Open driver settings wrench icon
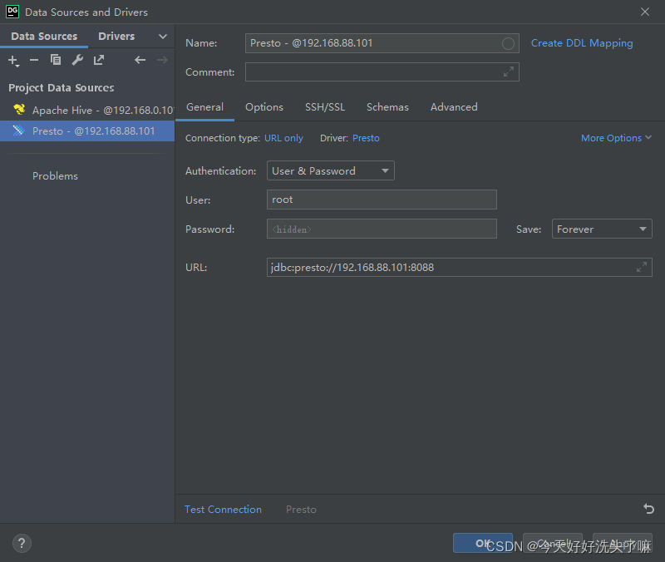Viewport: 665px width, 562px height. (x=77, y=60)
